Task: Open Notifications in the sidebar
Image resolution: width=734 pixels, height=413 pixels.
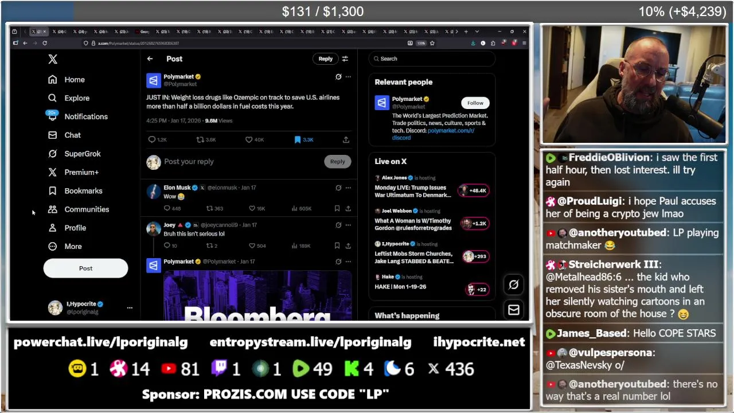Action: (78, 116)
